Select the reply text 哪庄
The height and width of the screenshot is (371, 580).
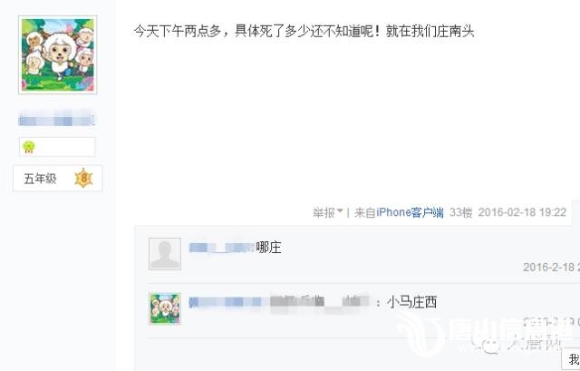[x=268, y=248]
